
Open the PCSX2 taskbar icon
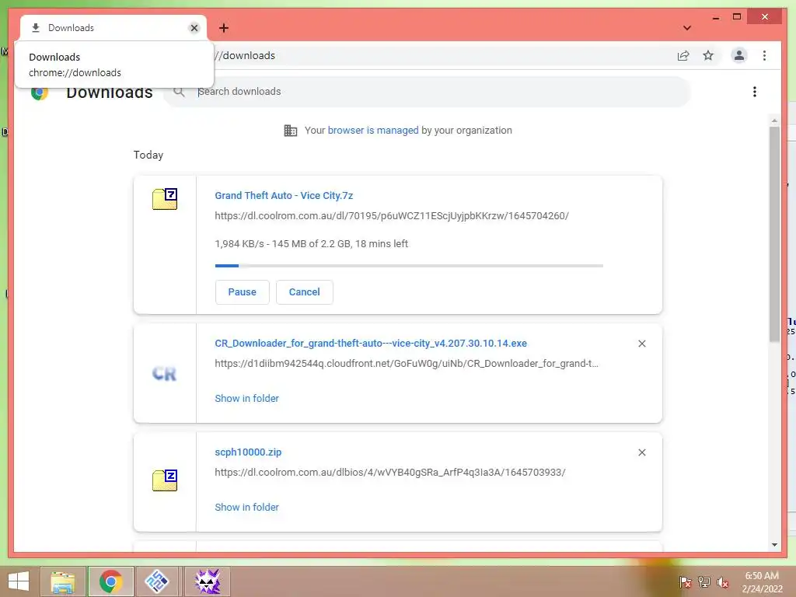click(157, 581)
